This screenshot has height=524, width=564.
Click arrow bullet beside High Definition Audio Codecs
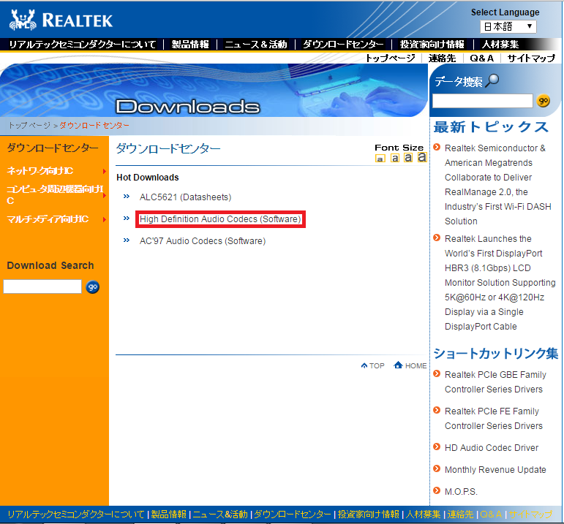(x=127, y=219)
